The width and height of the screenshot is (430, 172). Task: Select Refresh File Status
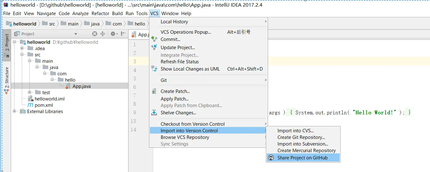pyautogui.click(x=209, y=62)
